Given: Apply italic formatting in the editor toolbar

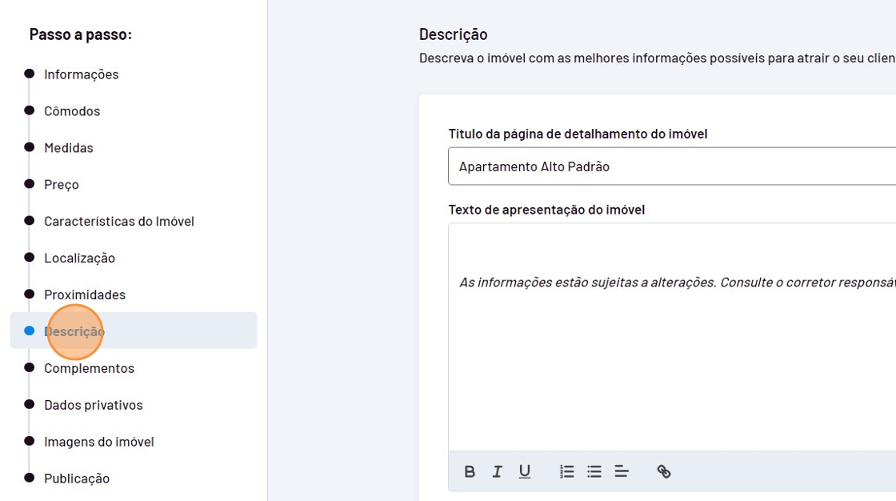Looking at the screenshot, I should (497, 471).
